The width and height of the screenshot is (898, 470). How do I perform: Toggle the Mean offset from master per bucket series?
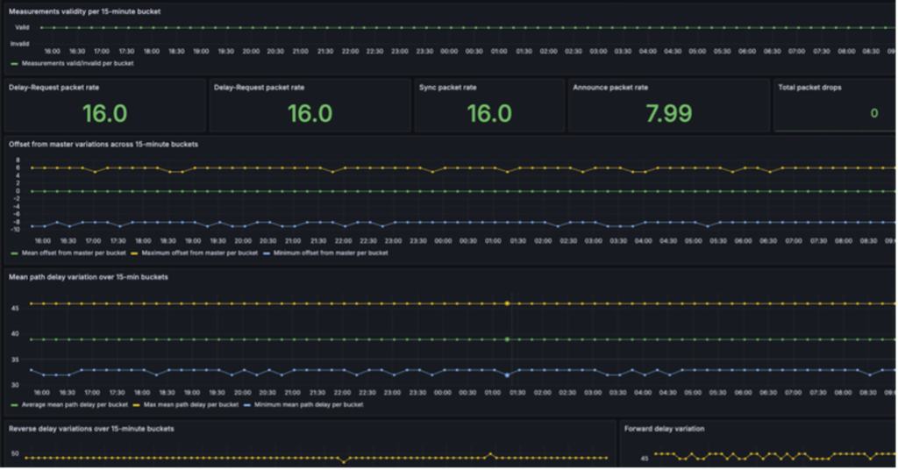[72, 253]
